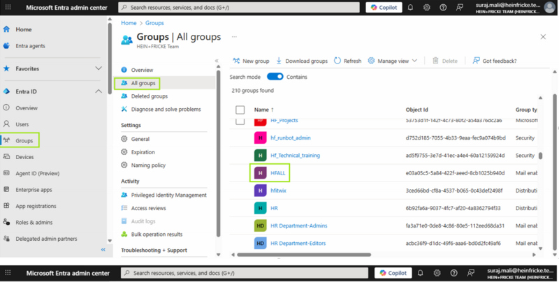Viewport: 559px width, 282px height.
Task: Expand the Favorites section chevron
Action: click(99, 68)
